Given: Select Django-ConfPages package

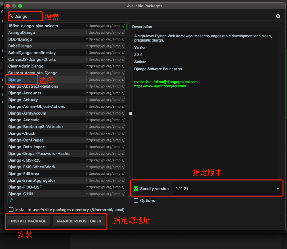Looking at the screenshot, I should coord(66,140).
